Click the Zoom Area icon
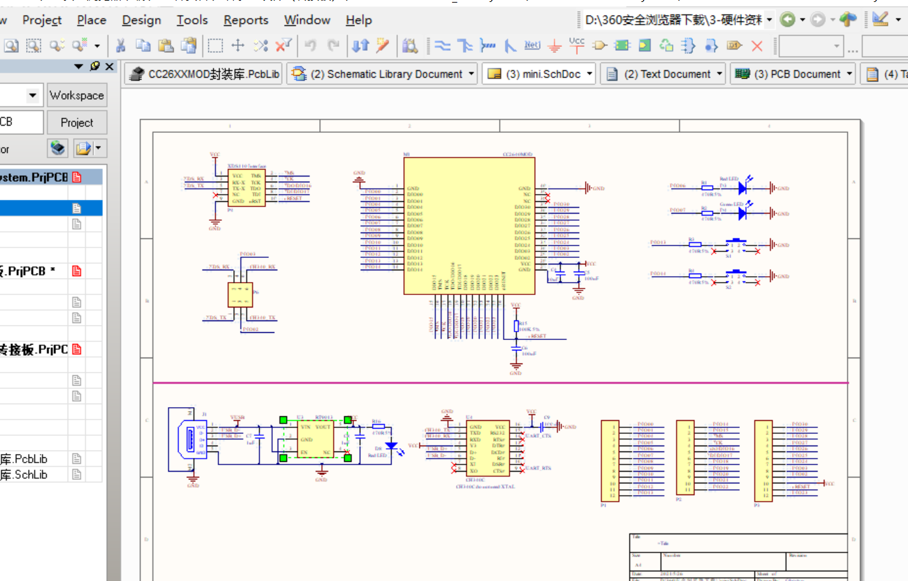Viewport: 908px width, 581px height. pyautogui.click(x=33, y=45)
